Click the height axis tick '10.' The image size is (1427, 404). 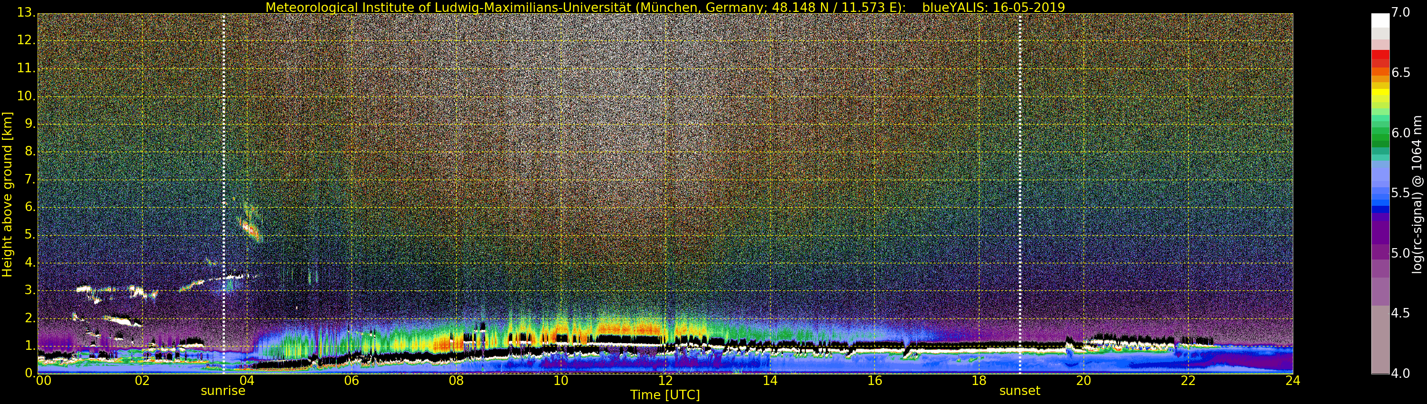click(x=26, y=96)
